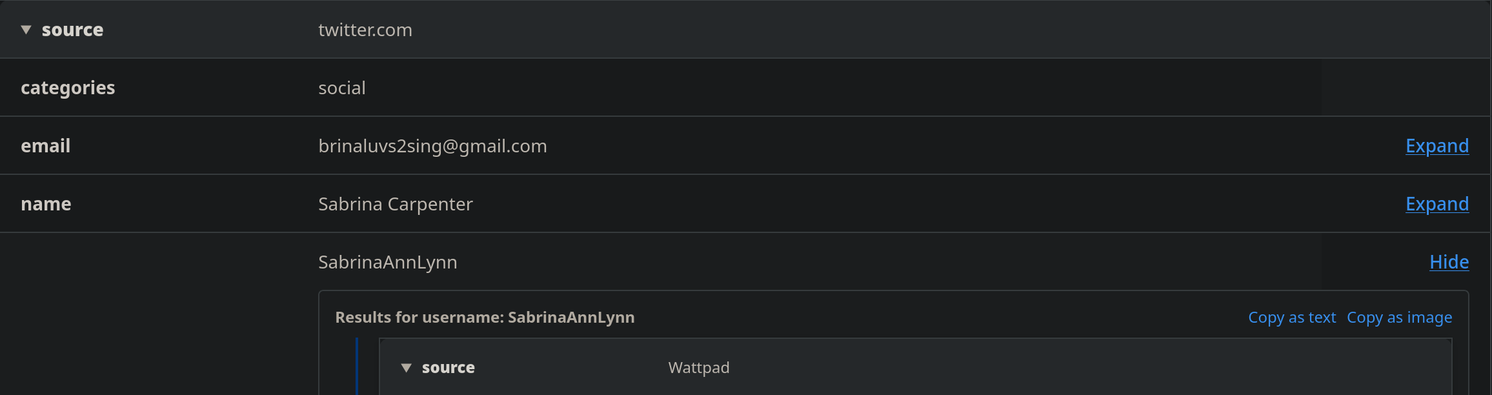1492x395 pixels.
Task: Click the brinaluvs2sing@gmail.com email value
Action: [432, 146]
